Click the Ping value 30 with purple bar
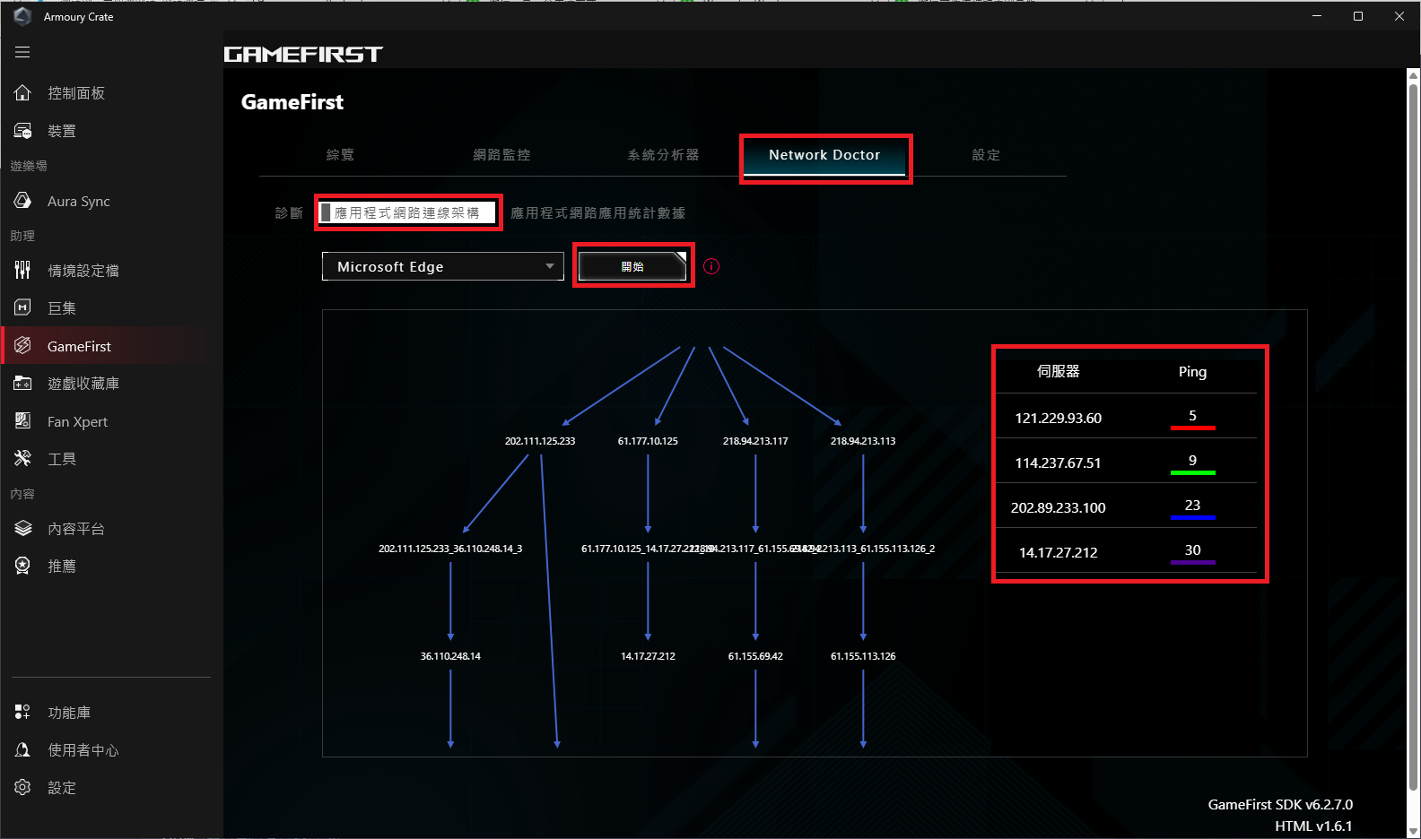Screen dimensions: 1421x839 1192,550
